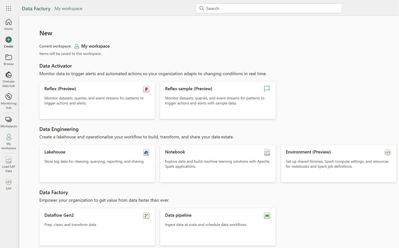Viewport: 399px width, 248px height.
Task: Open the app launcher waffle icon
Action: point(9,8)
